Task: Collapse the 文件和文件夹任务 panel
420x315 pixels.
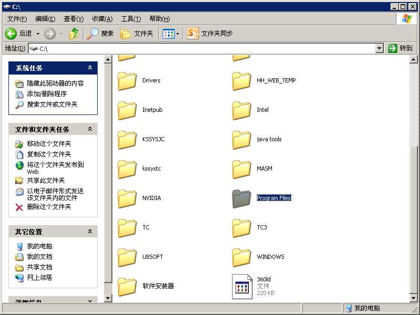Action: point(90,129)
